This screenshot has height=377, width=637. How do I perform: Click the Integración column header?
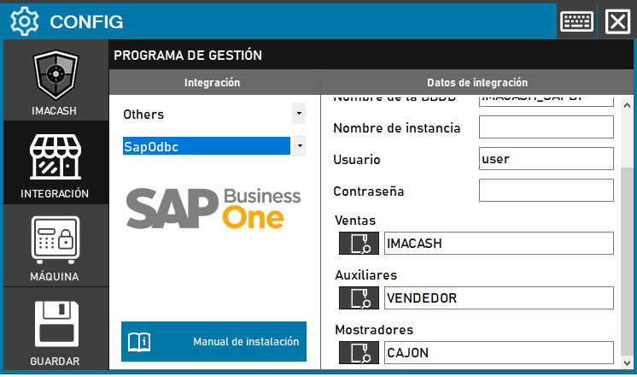click(x=213, y=83)
